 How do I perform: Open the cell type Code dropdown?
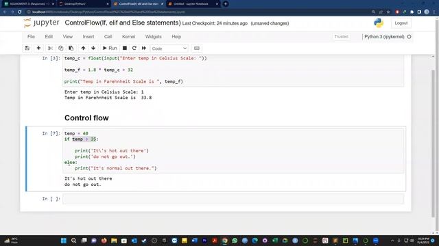click(169, 49)
